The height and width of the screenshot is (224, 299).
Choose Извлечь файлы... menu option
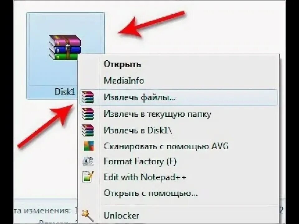coord(178,97)
